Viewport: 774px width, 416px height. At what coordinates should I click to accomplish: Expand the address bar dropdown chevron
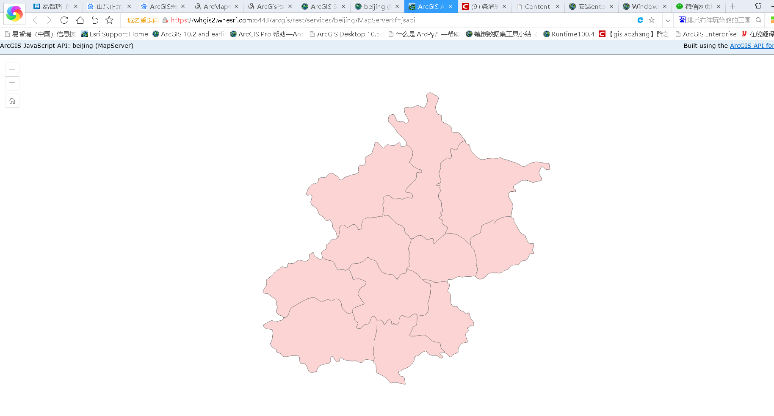pos(668,20)
